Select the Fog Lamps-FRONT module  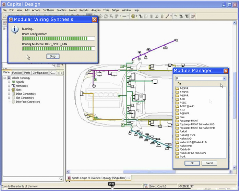189,121
